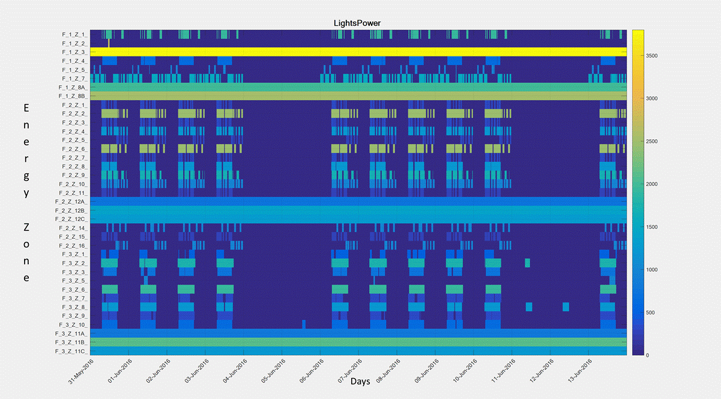Screen dimensions: 721x399
Task: Click the 31-May-2016 date tick label
Action: [82, 371]
